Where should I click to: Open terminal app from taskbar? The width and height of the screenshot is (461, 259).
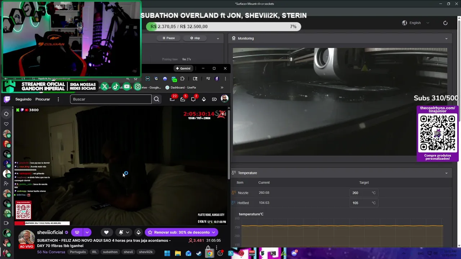[273, 253]
